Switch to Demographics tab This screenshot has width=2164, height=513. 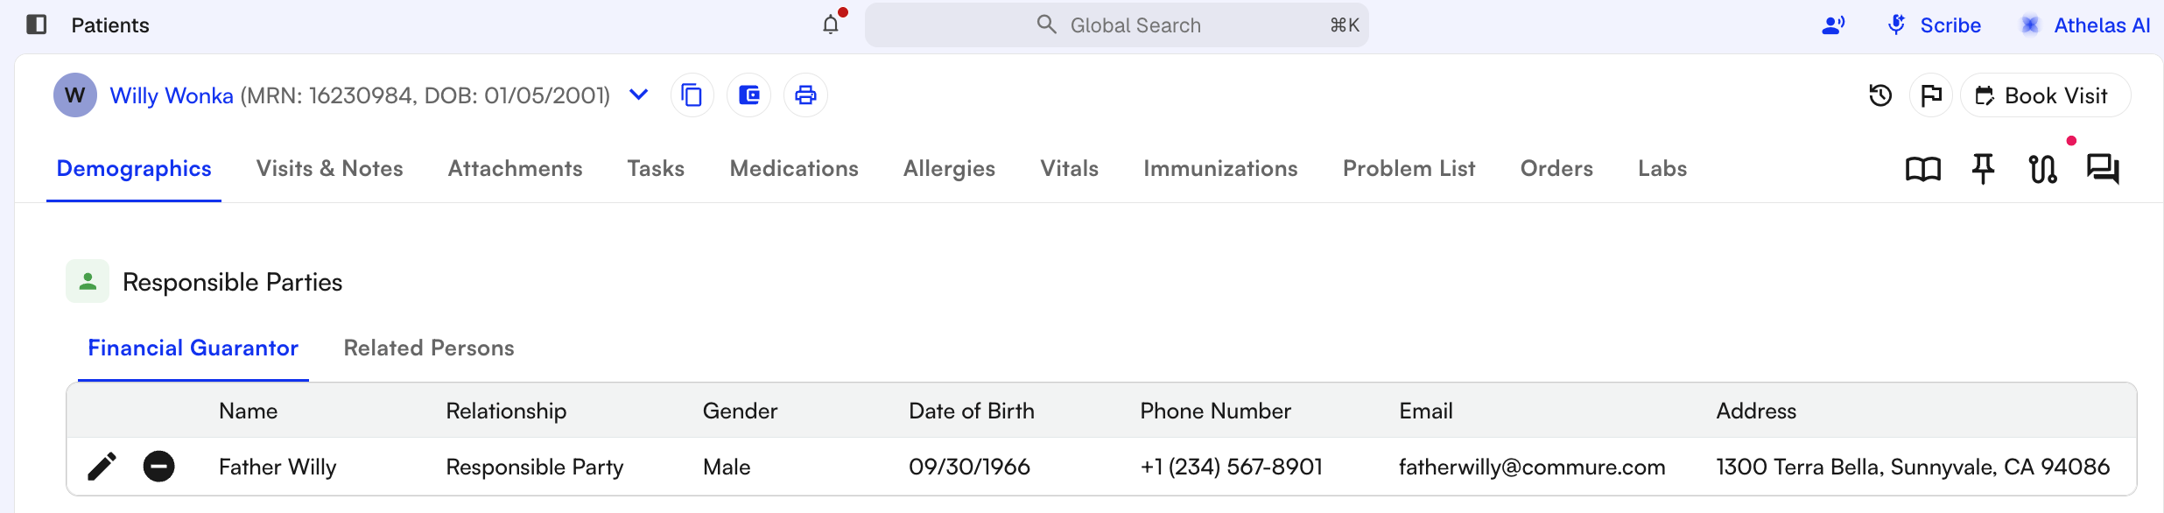coord(134,169)
